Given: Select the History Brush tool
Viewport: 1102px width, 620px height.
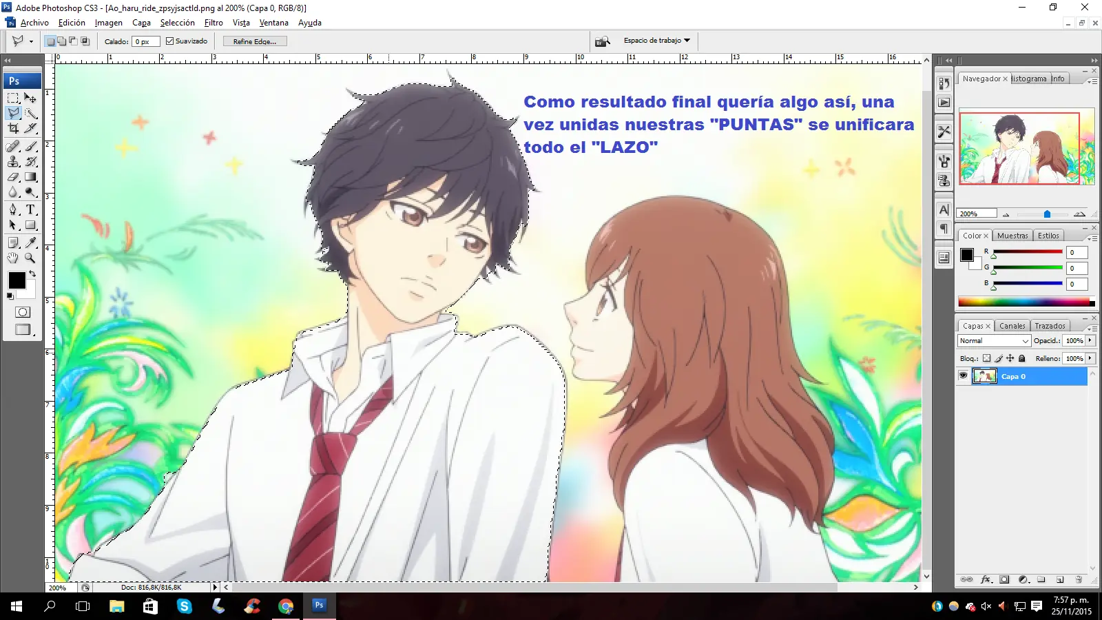Looking at the screenshot, I should coord(30,161).
